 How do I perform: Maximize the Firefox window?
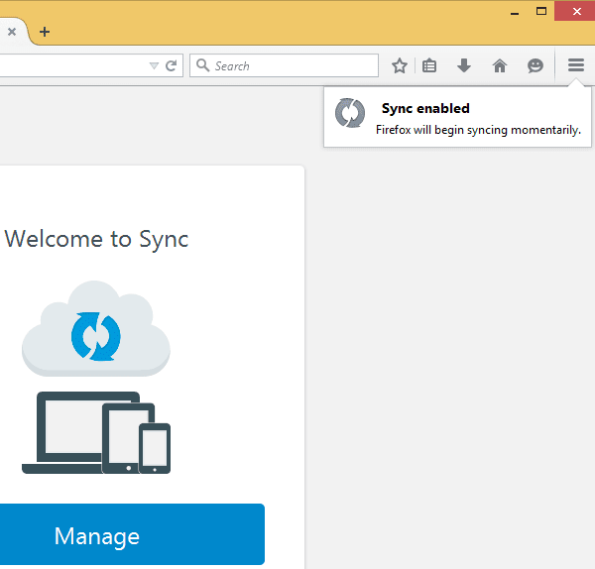pyautogui.click(x=541, y=11)
